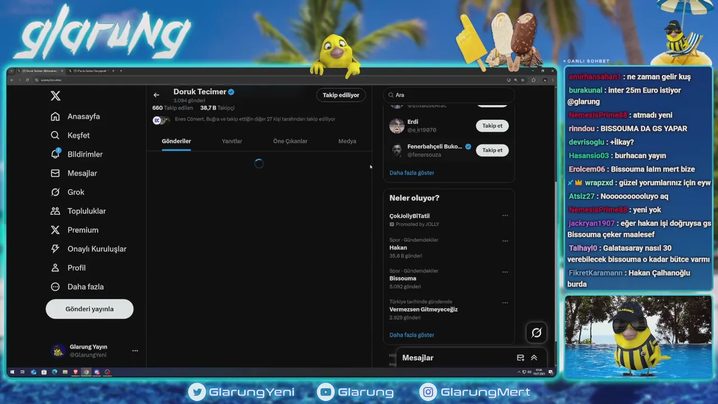The height and width of the screenshot is (404, 718).
Task: Open Mesajlar envelope icon in sidebar
Action: (55, 173)
